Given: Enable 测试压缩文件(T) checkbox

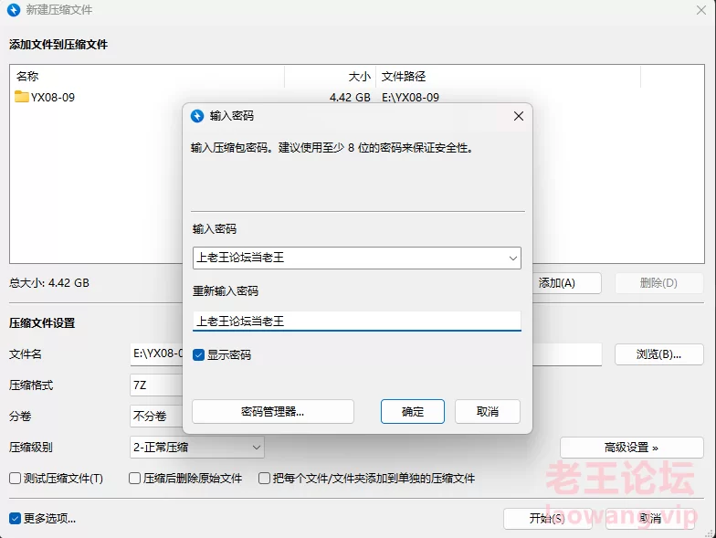Looking at the screenshot, I should (15, 479).
